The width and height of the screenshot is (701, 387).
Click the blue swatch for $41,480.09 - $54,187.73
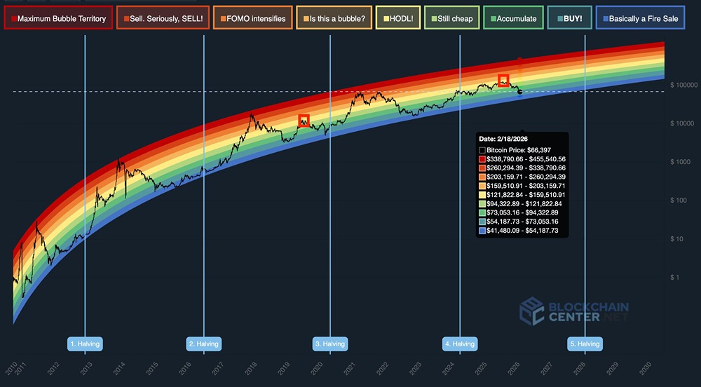pyautogui.click(x=482, y=231)
